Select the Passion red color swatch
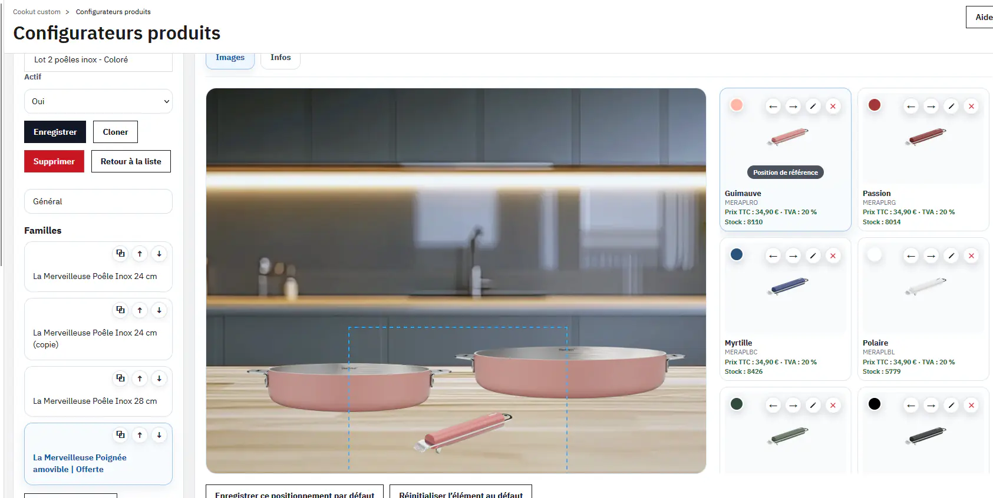993x498 pixels. coord(875,105)
